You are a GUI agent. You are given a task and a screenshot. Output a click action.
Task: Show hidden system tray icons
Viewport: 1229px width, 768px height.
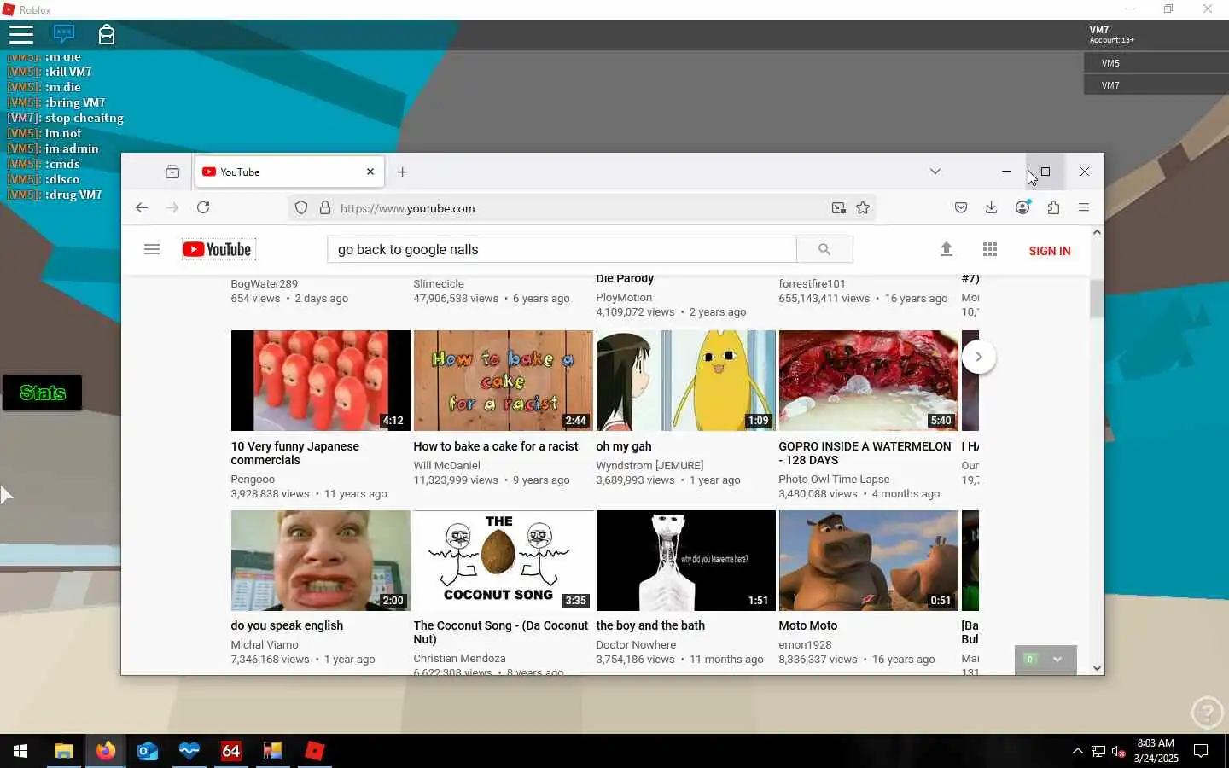click(1077, 751)
